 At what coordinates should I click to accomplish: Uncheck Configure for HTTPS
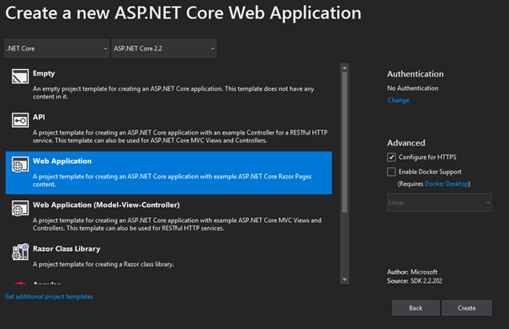391,157
